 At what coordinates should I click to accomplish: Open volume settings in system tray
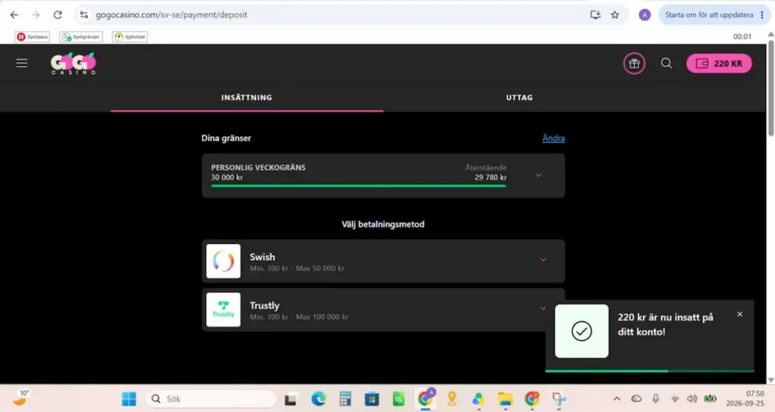692,398
